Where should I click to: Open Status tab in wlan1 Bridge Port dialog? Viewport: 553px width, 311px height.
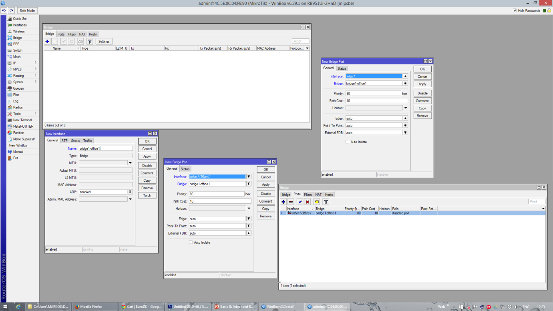pyautogui.click(x=342, y=68)
